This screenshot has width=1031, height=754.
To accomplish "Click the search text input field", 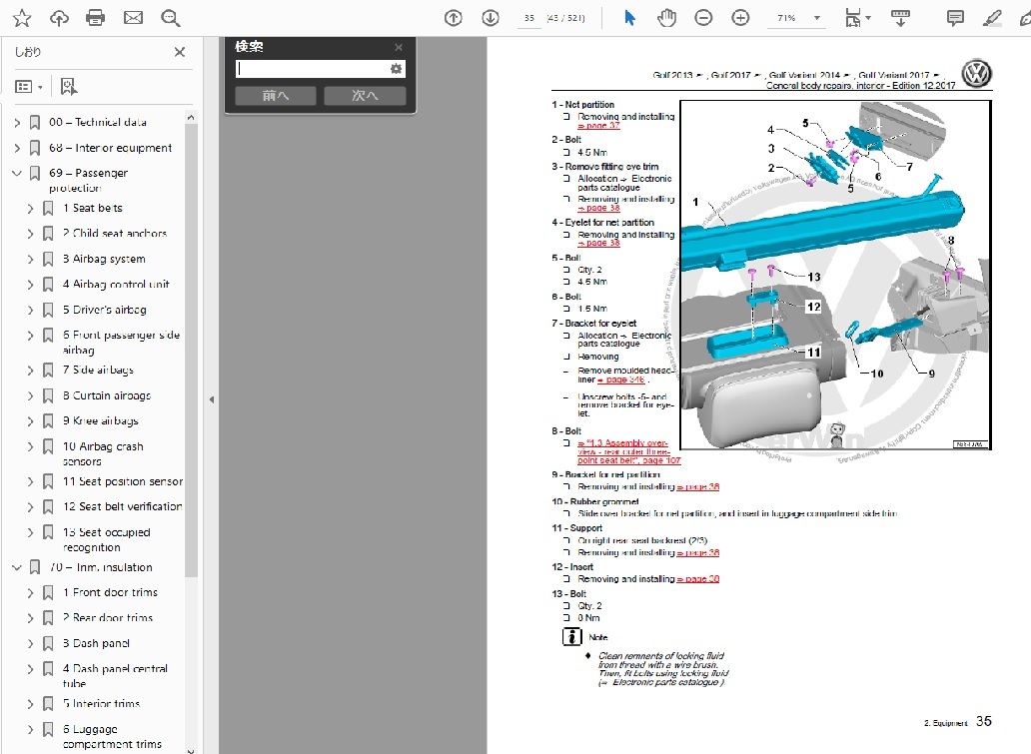I will click(x=313, y=68).
